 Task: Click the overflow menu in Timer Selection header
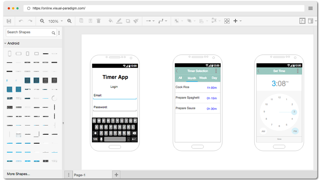pyautogui.click(x=216, y=71)
